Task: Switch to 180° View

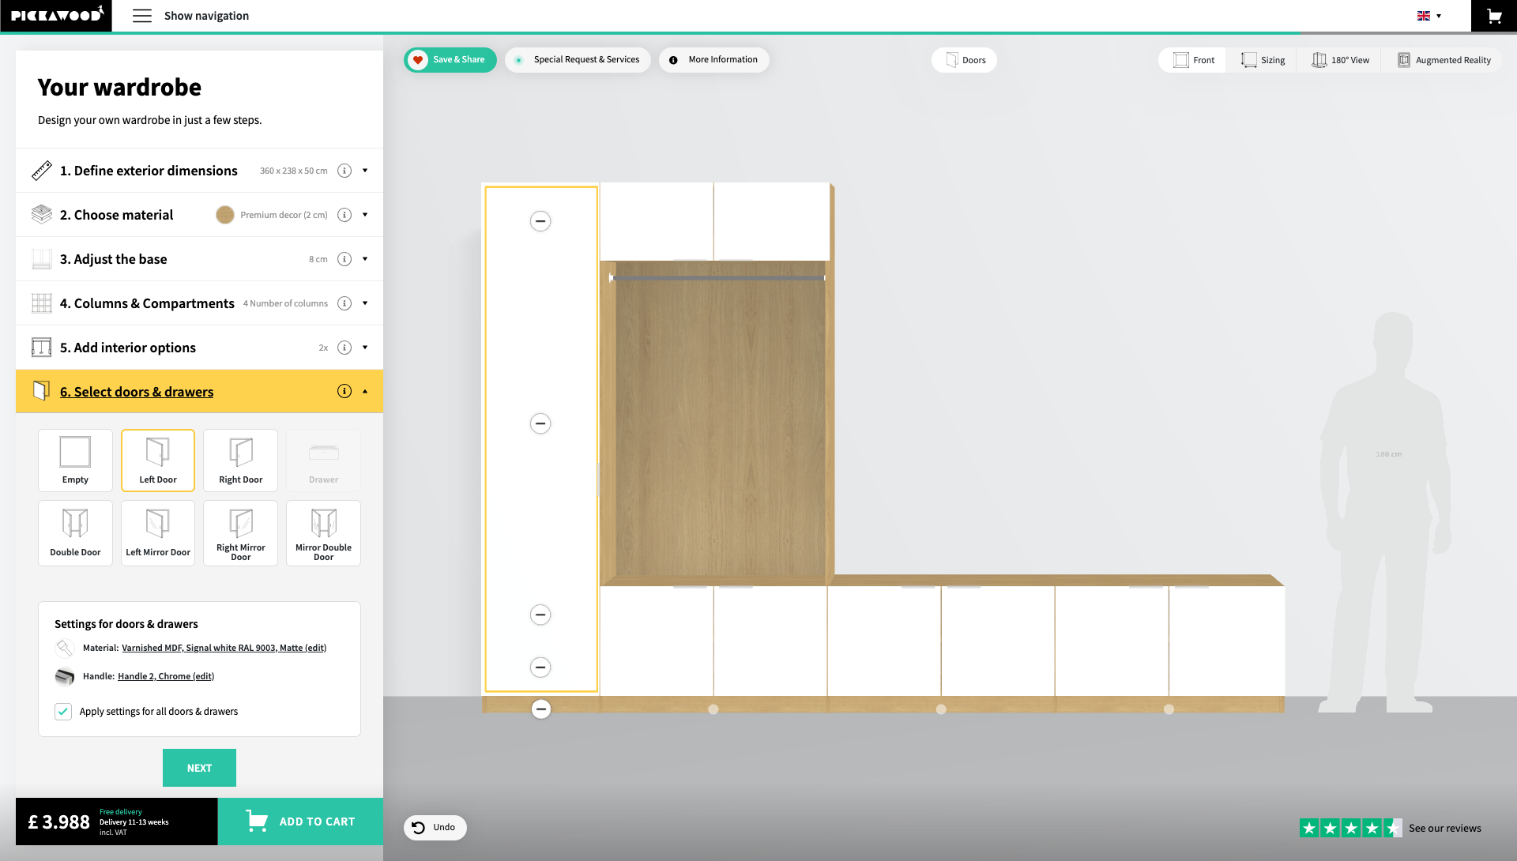Action: (1341, 60)
